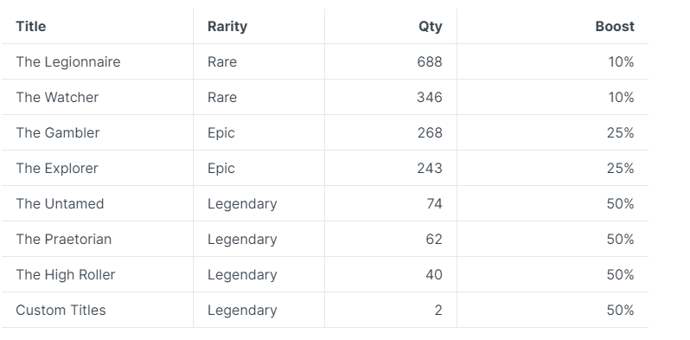Click the Rarity column header
The height and width of the screenshot is (340, 690).
[x=227, y=27]
